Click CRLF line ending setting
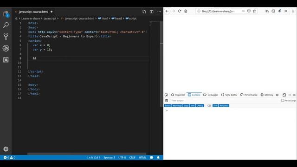Screen dimensions: 297x167 click(132, 158)
